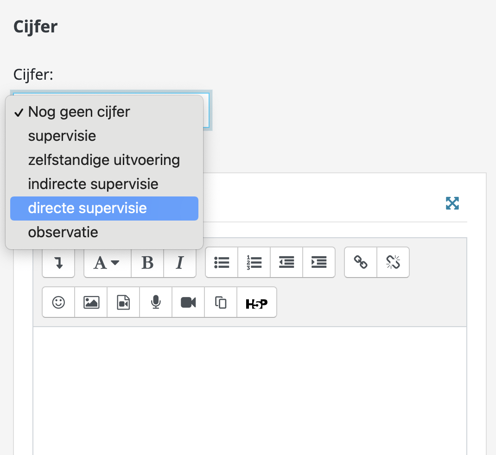The width and height of the screenshot is (496, 455).
Task: Remove link with unlink icon
Action: (393, 262)
